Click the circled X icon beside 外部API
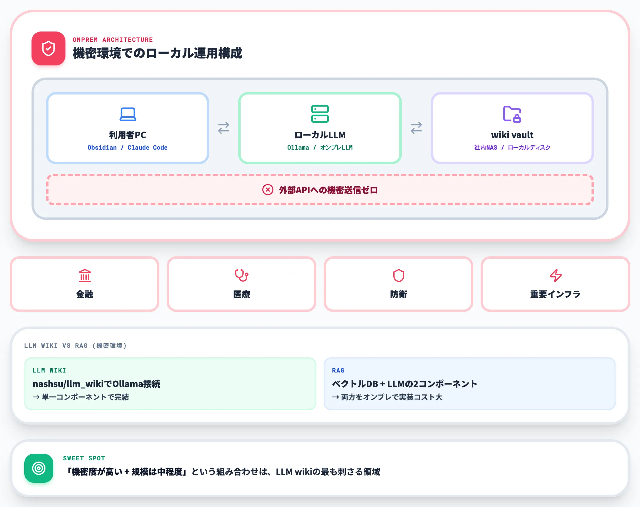Screen dimensions: 640x507 pos(268,190)
